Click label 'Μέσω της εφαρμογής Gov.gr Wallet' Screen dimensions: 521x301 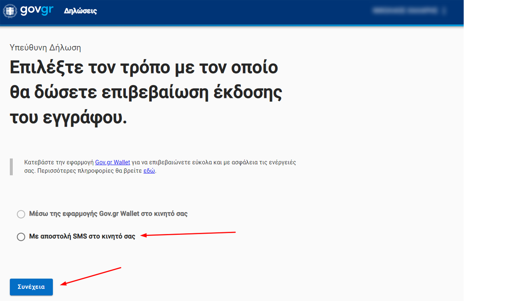(108, 214)
